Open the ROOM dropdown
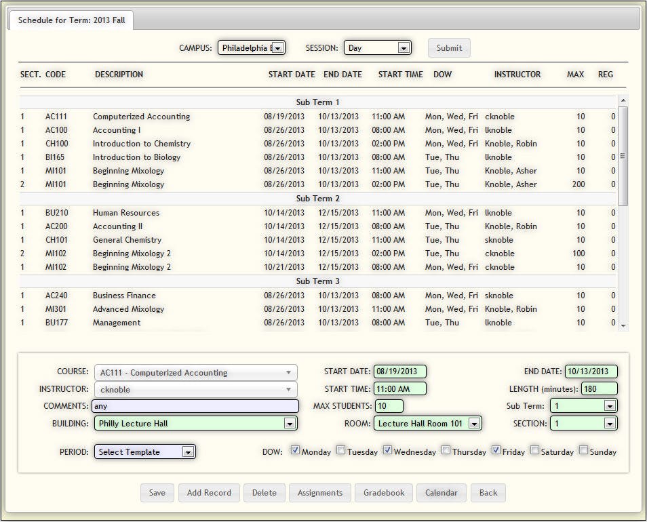The width and height of the screenshot is (647, 522). click(x=427, y=424)
